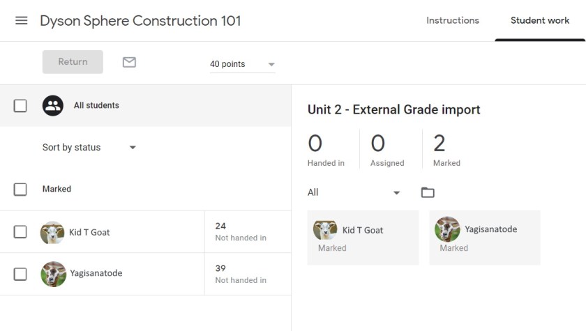Click Kid T Goat avatar on the Marked card
586x331 pixels.
tap(325, 230)
